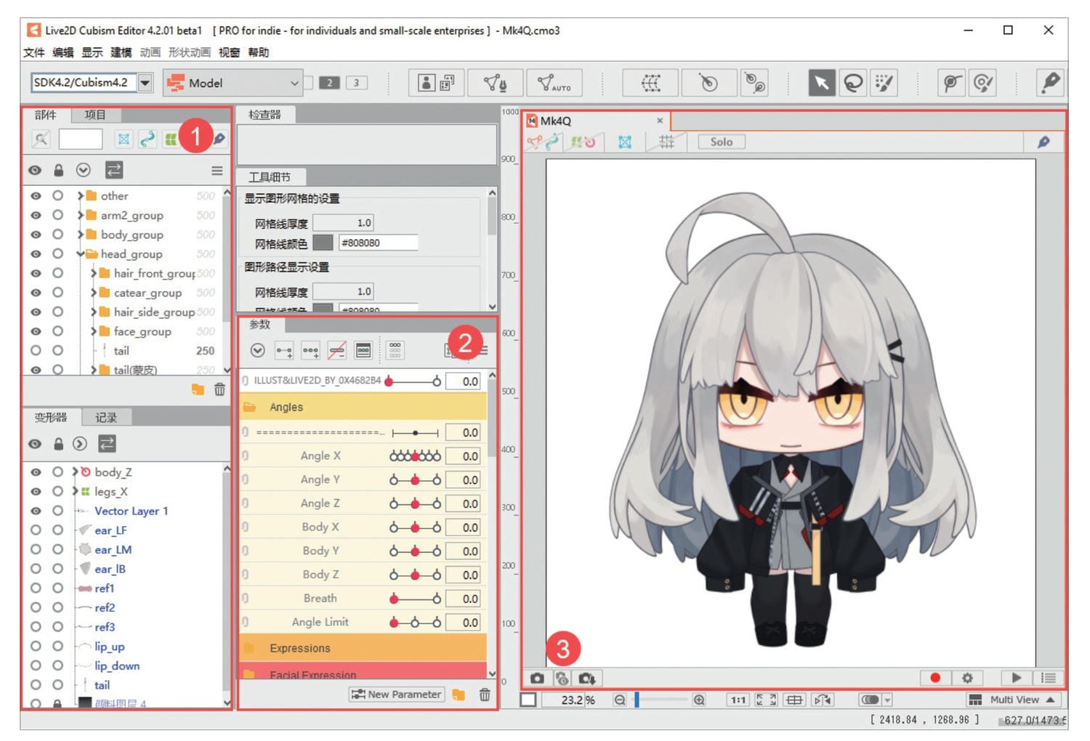Toggle the lock column header in parts panel

click(x=58, y=170)
